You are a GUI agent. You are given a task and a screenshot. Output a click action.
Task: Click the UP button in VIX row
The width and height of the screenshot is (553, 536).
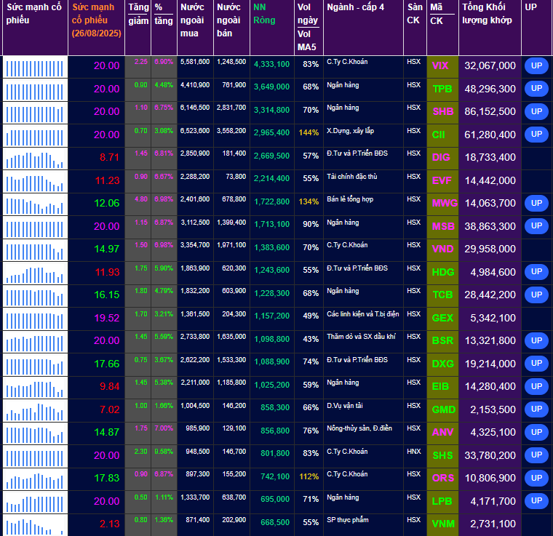pyautogui.click(x=536, y=65)
